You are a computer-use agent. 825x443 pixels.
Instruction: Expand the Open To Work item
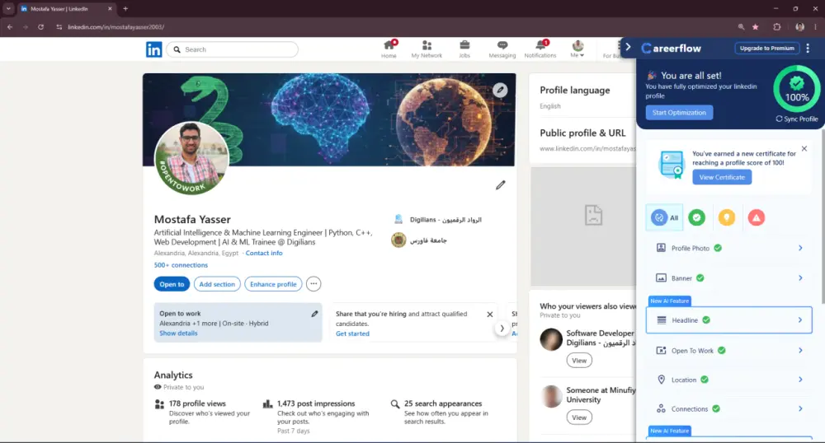729,351
